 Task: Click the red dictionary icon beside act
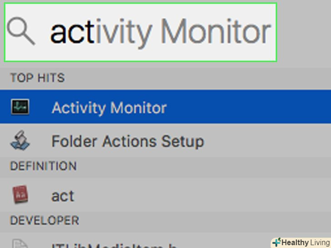(20, 195)
